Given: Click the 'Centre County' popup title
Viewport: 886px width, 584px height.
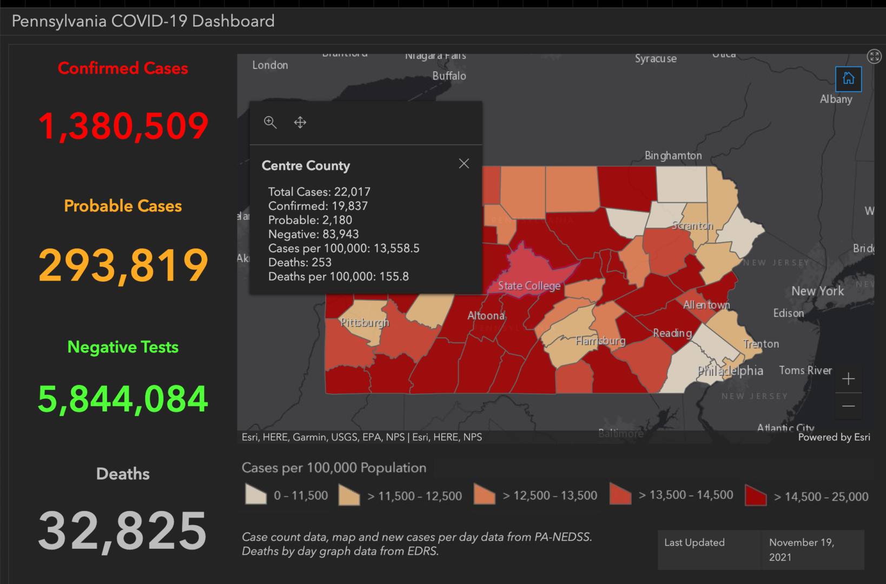Looking at the screenshot, I should (x=306, y=165).
